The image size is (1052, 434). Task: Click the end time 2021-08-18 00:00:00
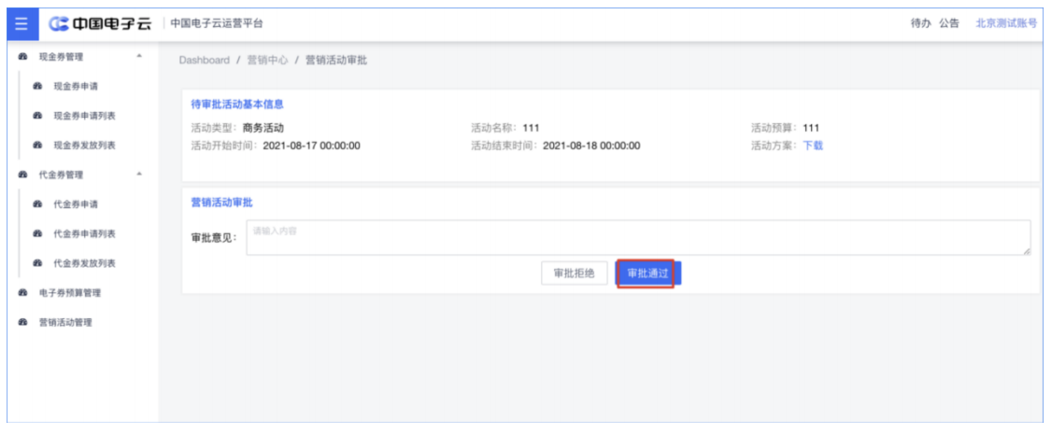coord(591,146)
